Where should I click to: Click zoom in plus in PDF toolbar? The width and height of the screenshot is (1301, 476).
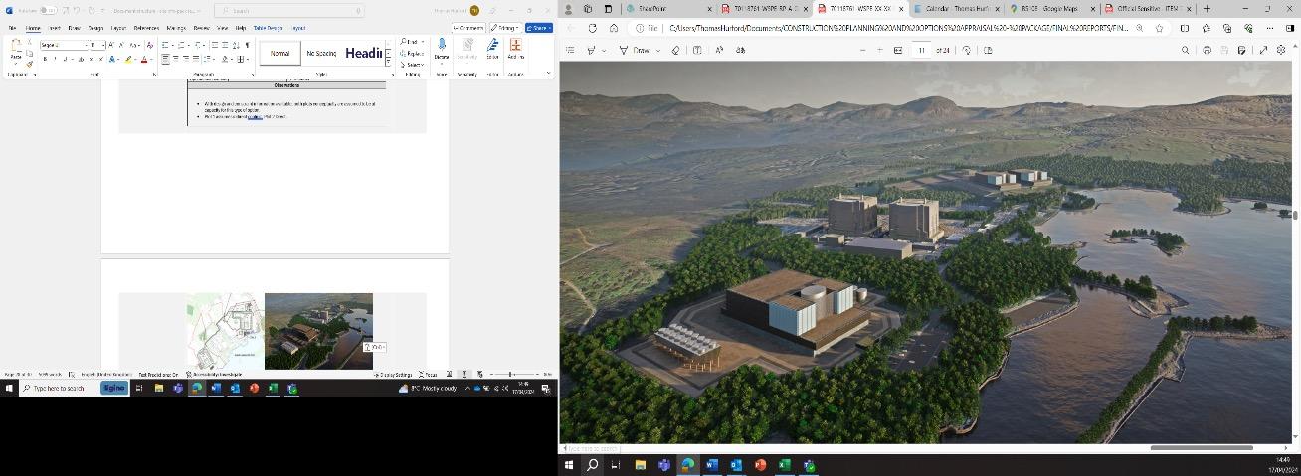click(x=880, y=50)
